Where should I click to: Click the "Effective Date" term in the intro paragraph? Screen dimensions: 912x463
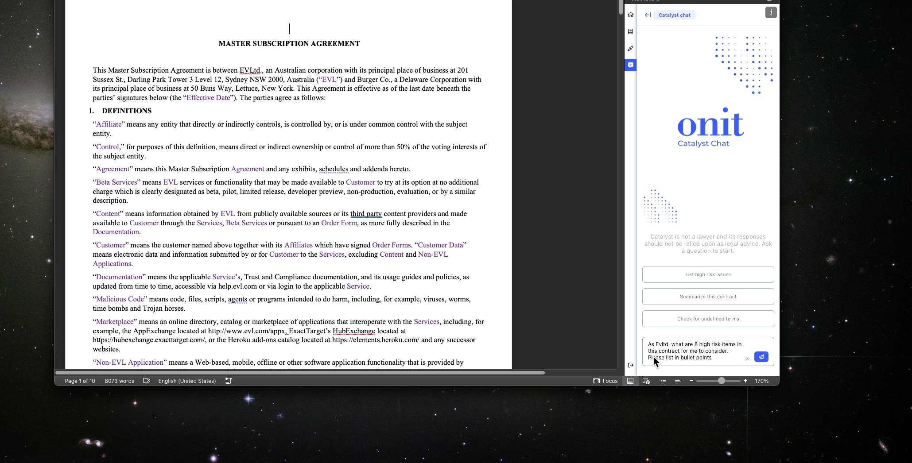tap(208, 98)
